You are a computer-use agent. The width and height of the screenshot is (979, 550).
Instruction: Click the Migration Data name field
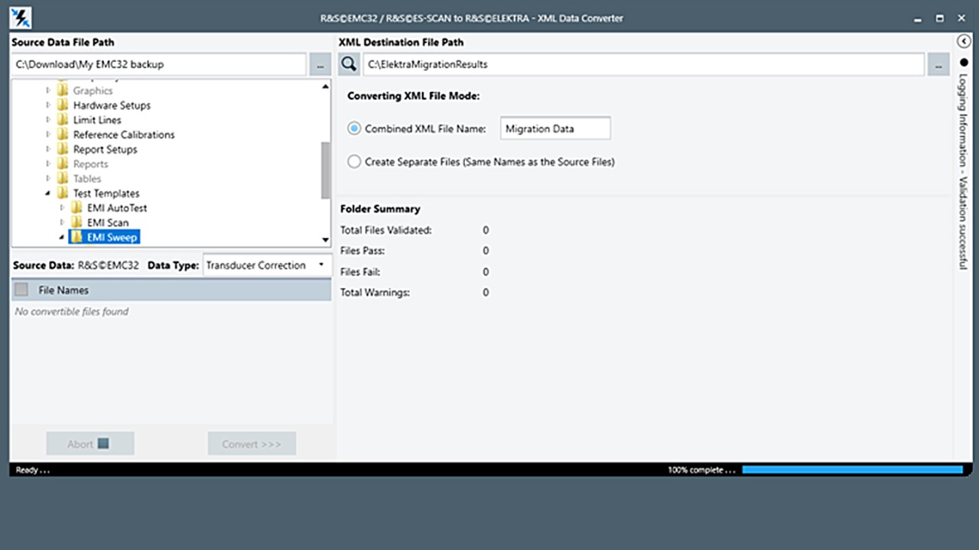[x=555, y=128]
